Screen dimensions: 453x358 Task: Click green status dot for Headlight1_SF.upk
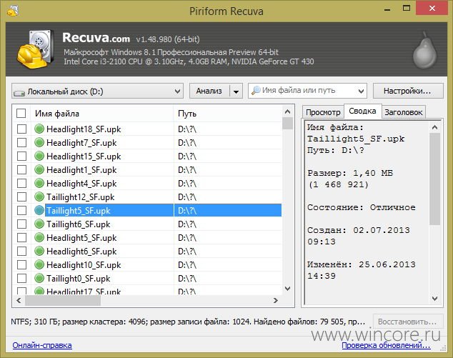(39, 169)
